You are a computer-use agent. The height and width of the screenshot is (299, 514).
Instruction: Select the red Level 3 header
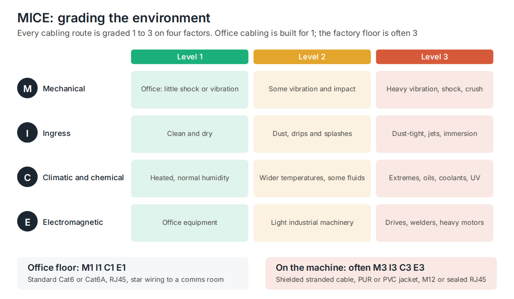[x=434, y=57]
